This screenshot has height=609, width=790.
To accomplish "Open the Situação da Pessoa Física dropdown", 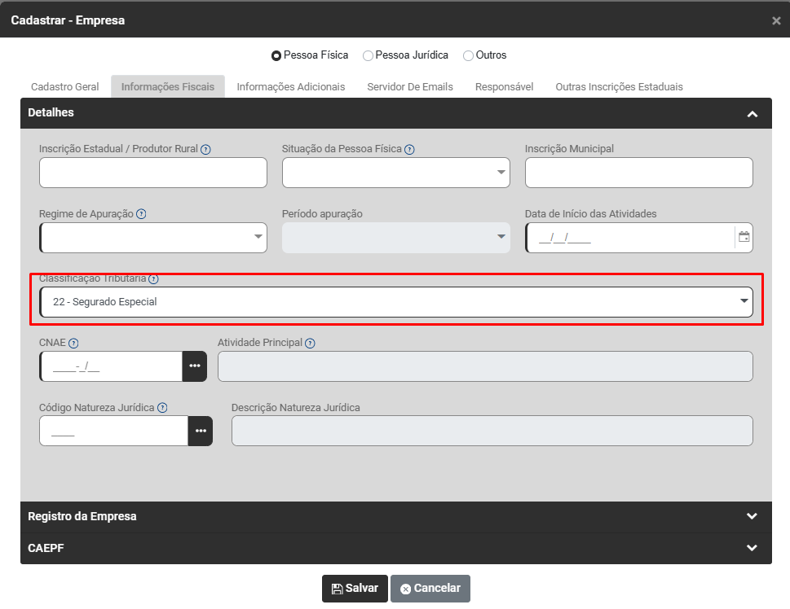I will pos(395,173).
